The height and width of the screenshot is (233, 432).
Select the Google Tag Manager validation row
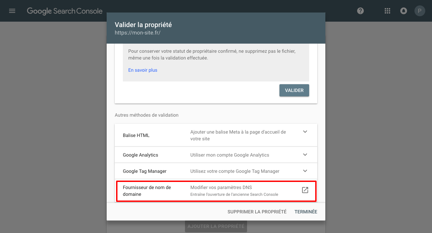click(x=216, y=171)
